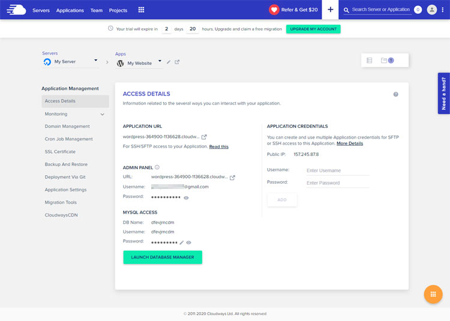
Task: Switch to list view icon
Action: [370, 60]
